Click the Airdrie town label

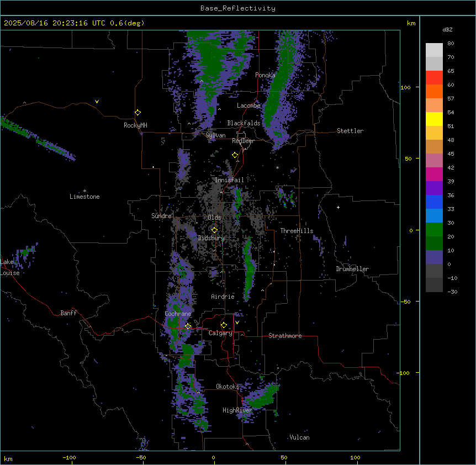coord(223,297)
